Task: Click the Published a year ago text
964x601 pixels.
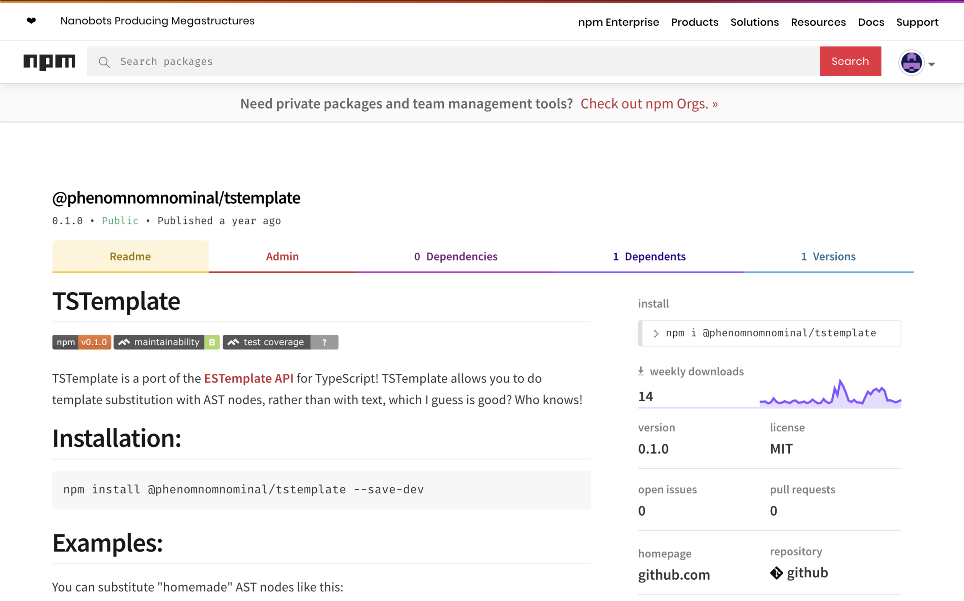Action: coord(219,221)
